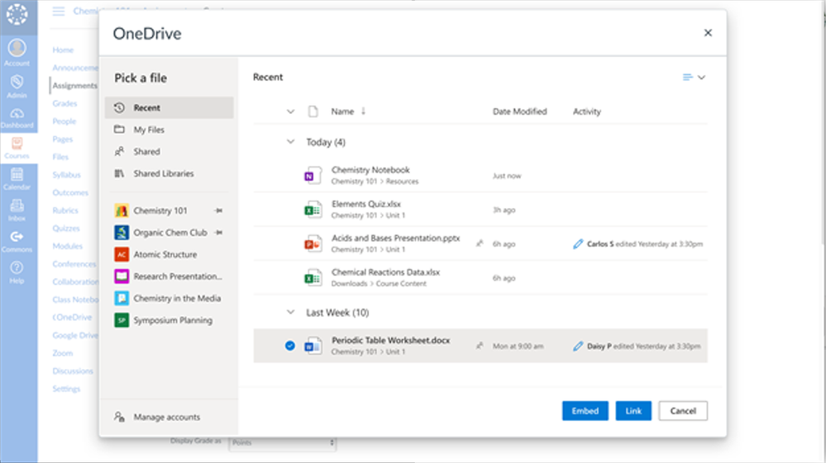Click the Acids and Bases PowerPoint icon
Viewport: 826px width, 463px height.
click(x=313, y=243)
